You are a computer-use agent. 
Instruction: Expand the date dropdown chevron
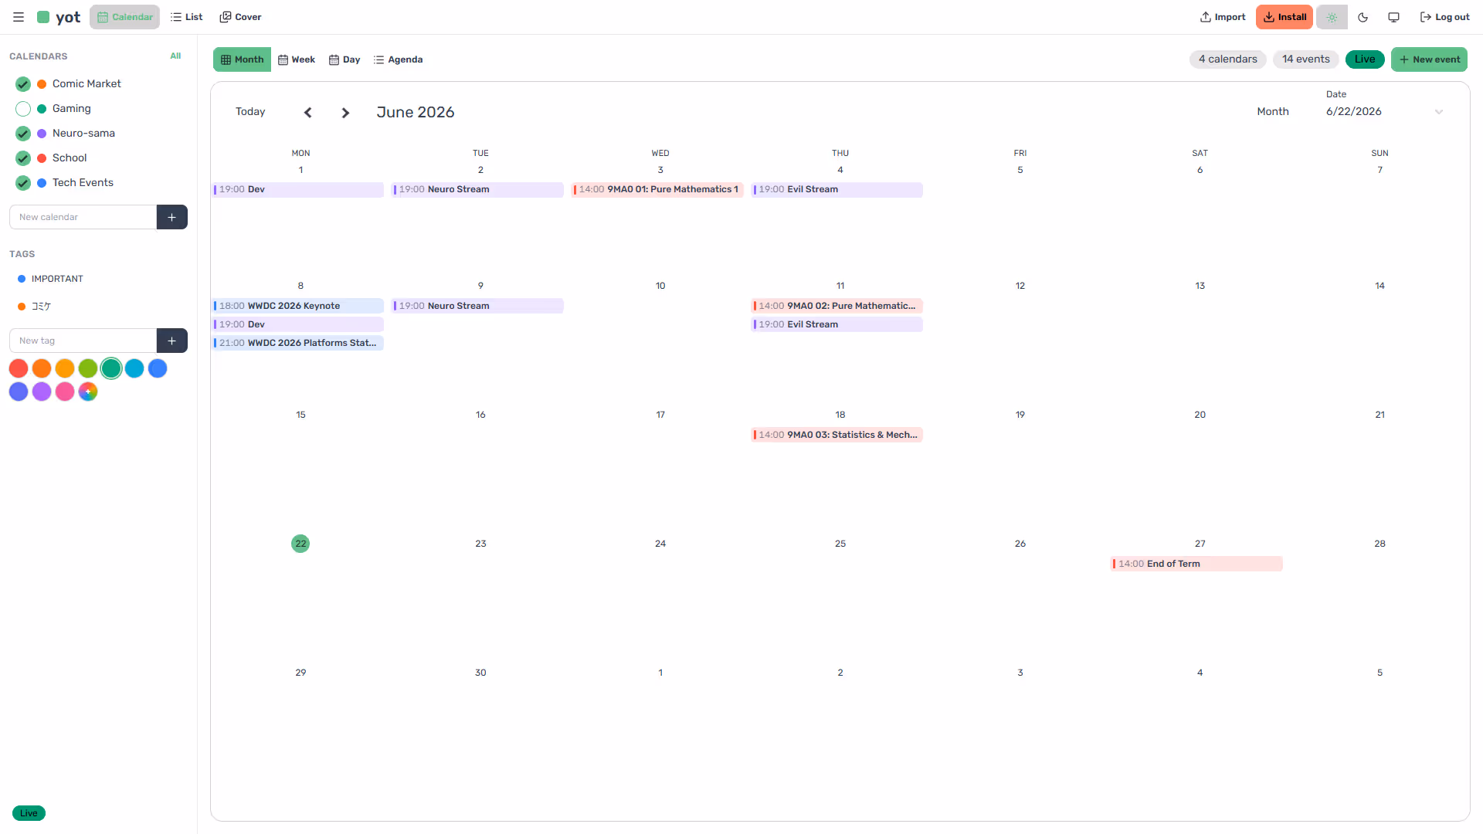pyautogui.click(x=1439, y=112)
